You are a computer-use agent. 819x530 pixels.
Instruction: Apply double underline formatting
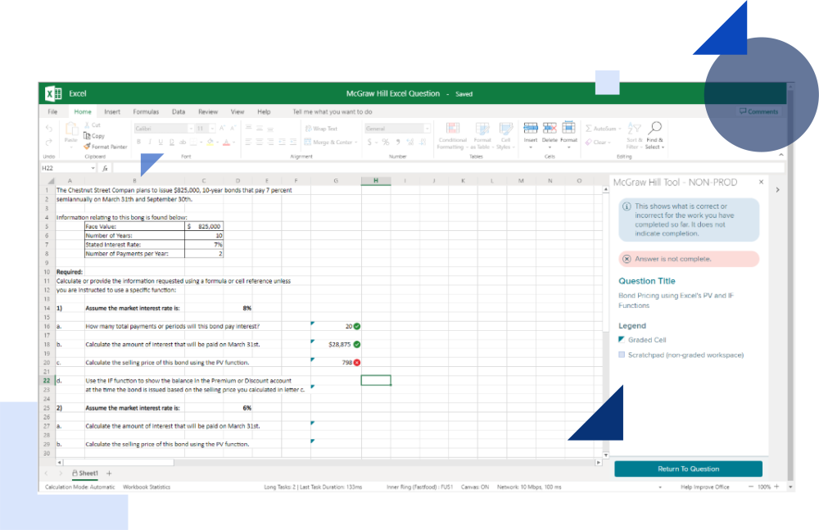[171, 143]
